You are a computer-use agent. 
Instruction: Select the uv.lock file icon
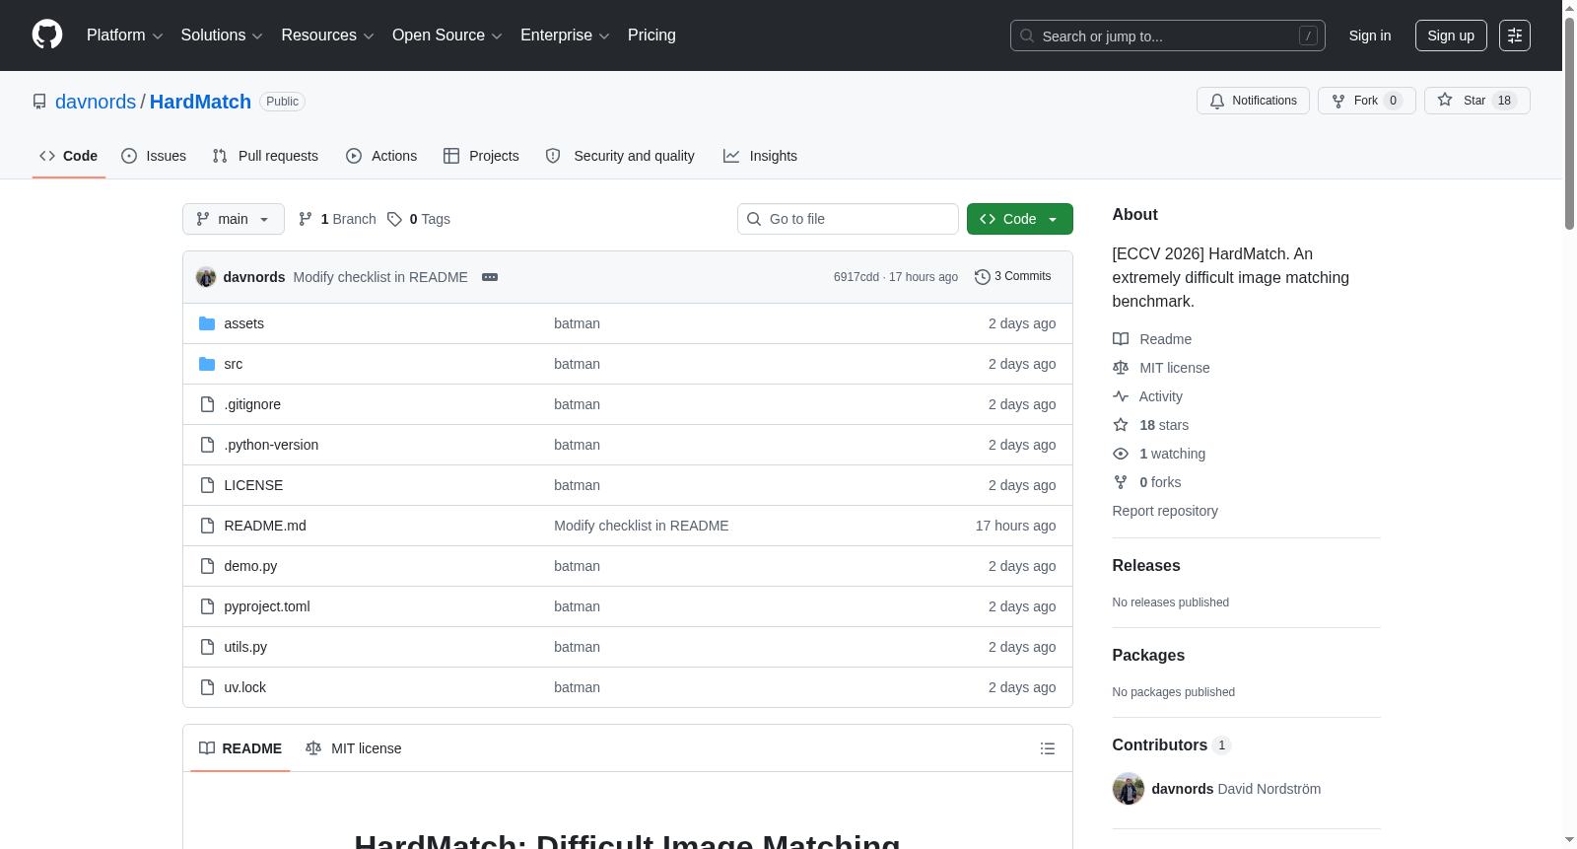pos(207,687)
